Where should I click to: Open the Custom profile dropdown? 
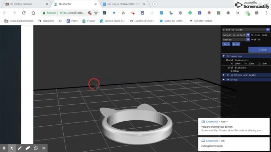(x=248, y=40)
